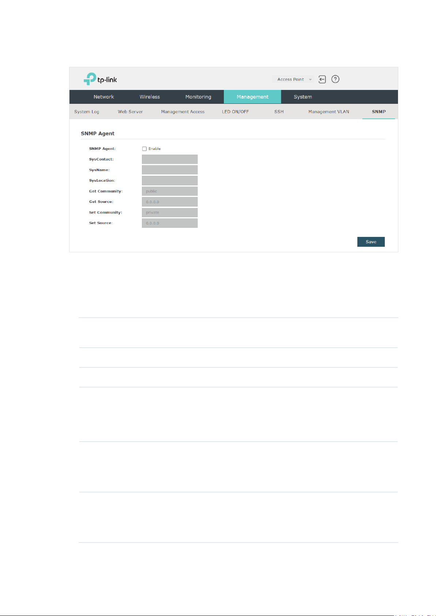Viewport: 436px width, 616px height.
Task: Click the logout icon
Action: pyautogui.click(x=322, y=79)
